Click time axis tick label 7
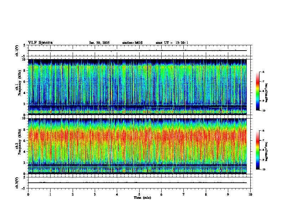Screen dimensions: 282x218 click(x=184, y=194)
